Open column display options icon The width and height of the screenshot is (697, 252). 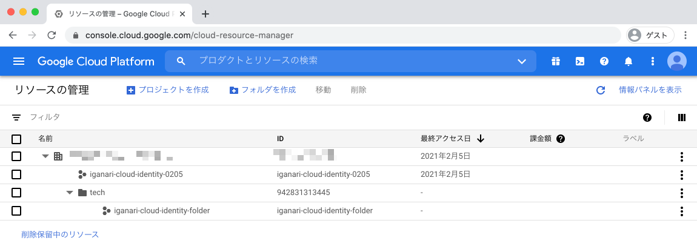coord(682,118)
